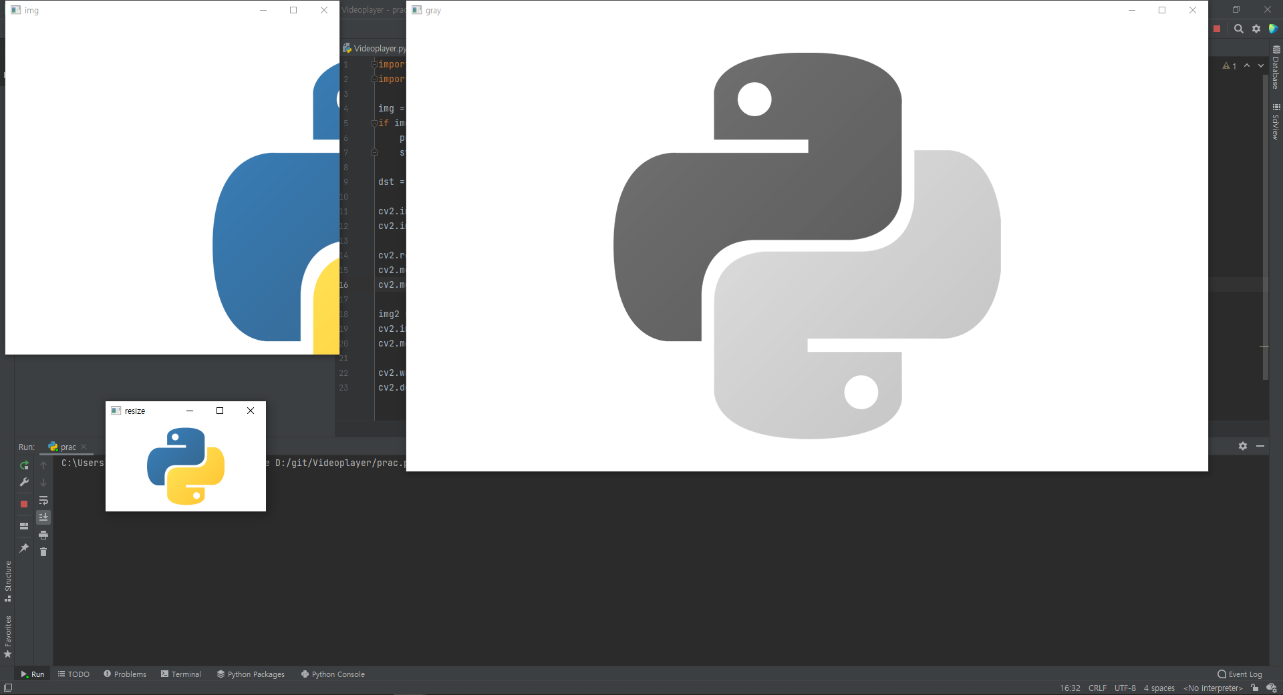Click the editor vertical scrollbar
Screen dimensions: 1283x695
coord(1266,227)
